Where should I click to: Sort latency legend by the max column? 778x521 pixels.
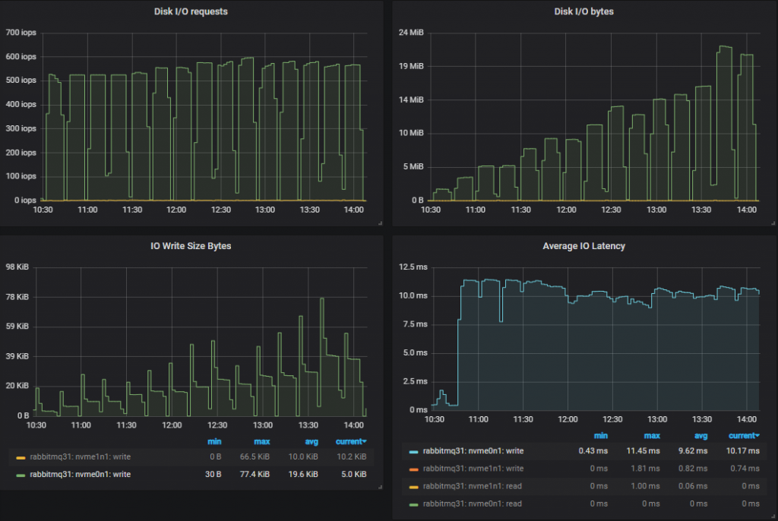pos(650,434)
